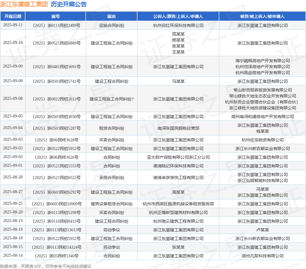Click plaintiff name 王某某

tap(178, 52)
